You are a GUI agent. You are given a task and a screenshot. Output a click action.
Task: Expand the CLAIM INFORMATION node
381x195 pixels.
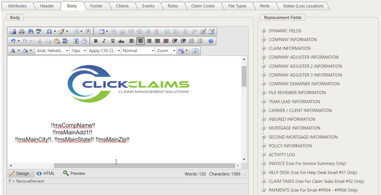click(263, 48)
